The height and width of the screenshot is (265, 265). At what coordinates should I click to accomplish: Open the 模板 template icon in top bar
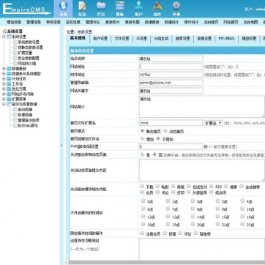coord(120,6)
